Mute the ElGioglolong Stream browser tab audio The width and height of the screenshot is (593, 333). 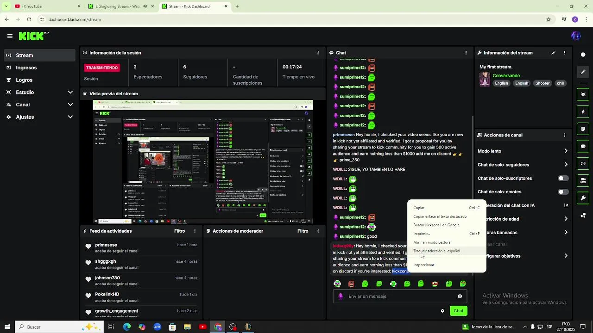[x=145, y=6]
